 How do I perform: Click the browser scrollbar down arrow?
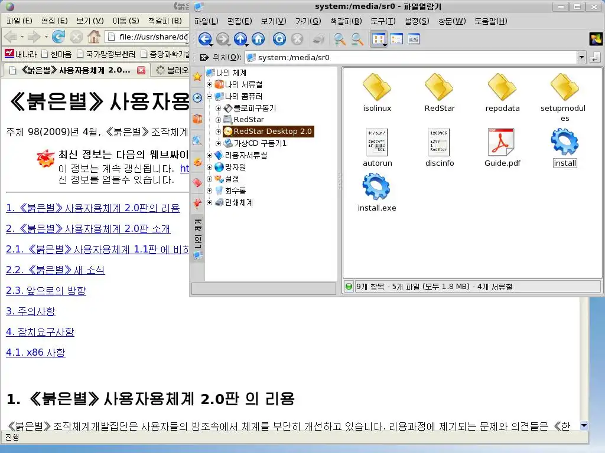(x=584, y=426)
